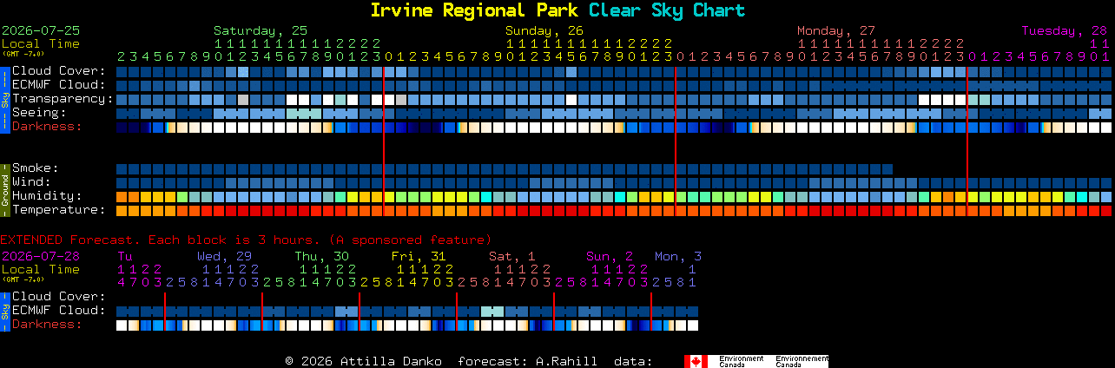Click the © 2026 Attilla Danko credit

[363, 360]
